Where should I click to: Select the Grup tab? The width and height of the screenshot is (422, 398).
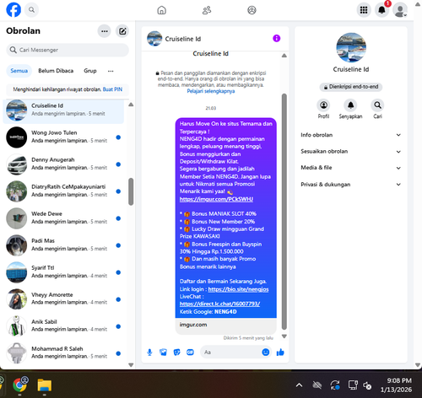click(90, 71)
